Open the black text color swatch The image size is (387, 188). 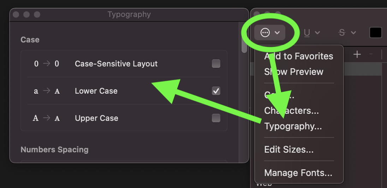[x=375, y=33]
